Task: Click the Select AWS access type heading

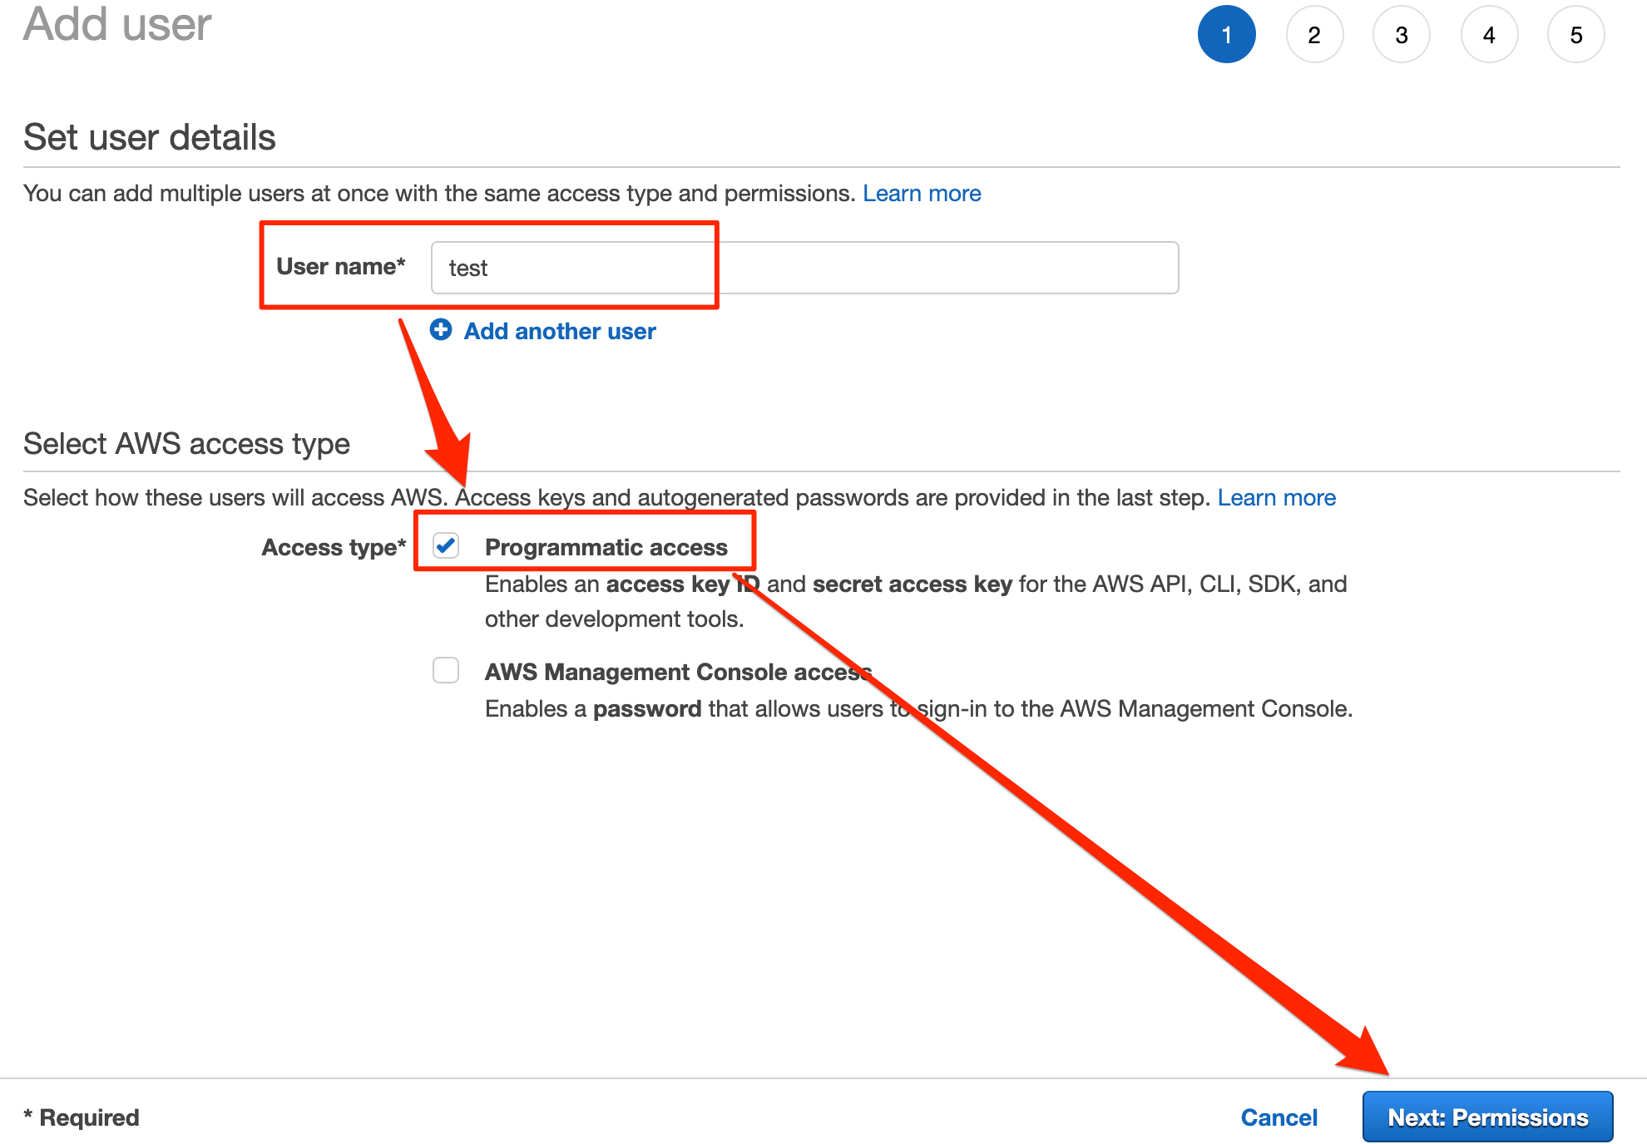Action: pyautogui.click(x=186, y=444)
